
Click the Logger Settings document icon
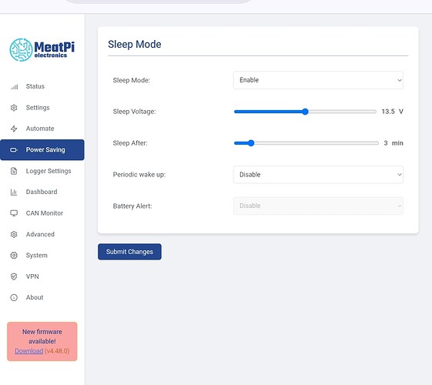[x=14, y=171]
